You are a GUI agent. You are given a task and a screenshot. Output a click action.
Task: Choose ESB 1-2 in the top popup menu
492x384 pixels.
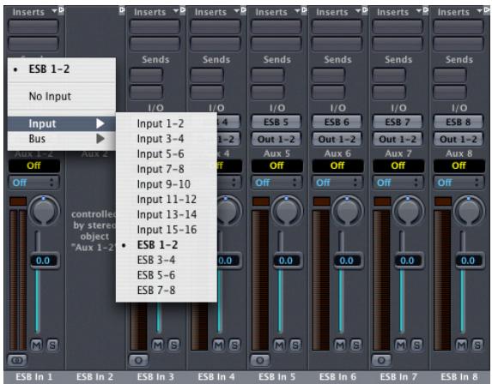pyautogui.click(x=62, y=69)
